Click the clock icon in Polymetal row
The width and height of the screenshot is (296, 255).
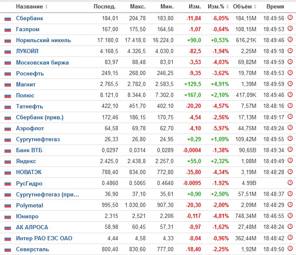(x=290, y=204)
